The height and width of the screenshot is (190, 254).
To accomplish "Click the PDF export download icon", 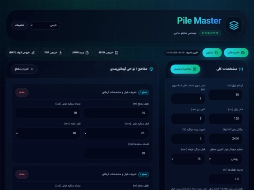I will click(x=60, y=53).
